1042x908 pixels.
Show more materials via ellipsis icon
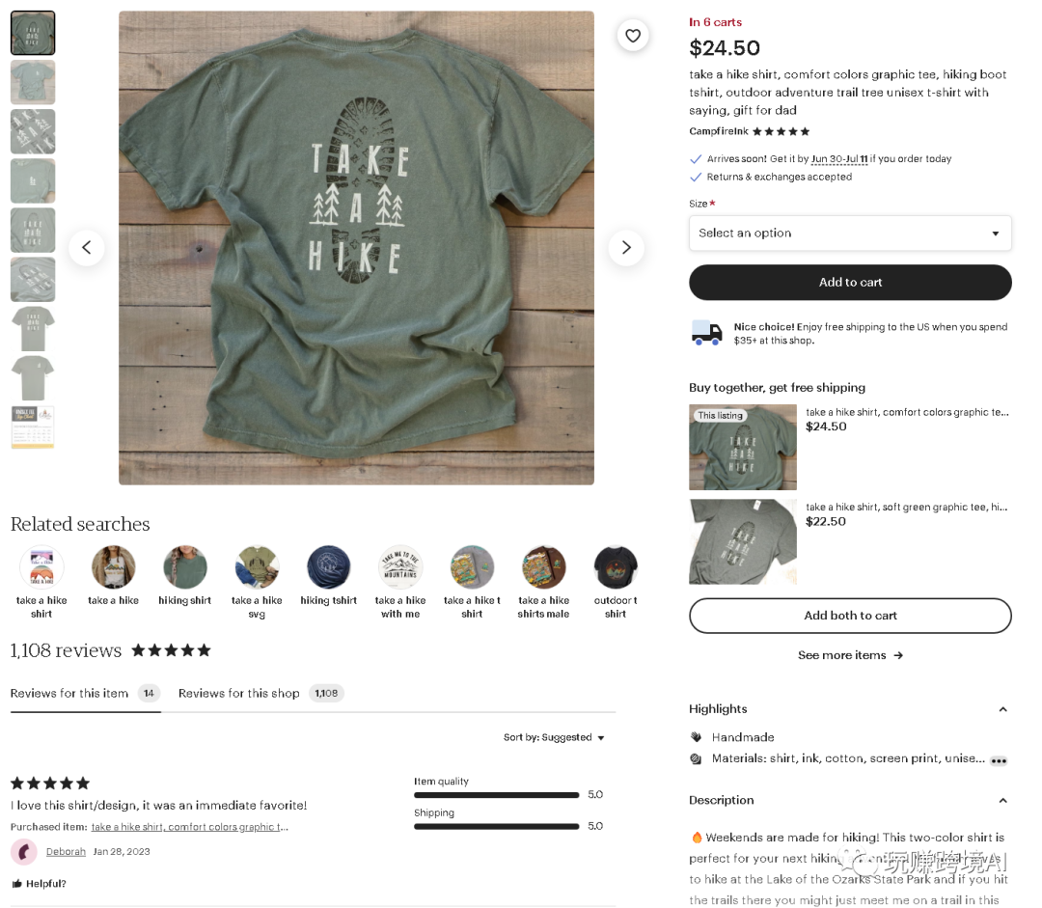tap(999, 760)
